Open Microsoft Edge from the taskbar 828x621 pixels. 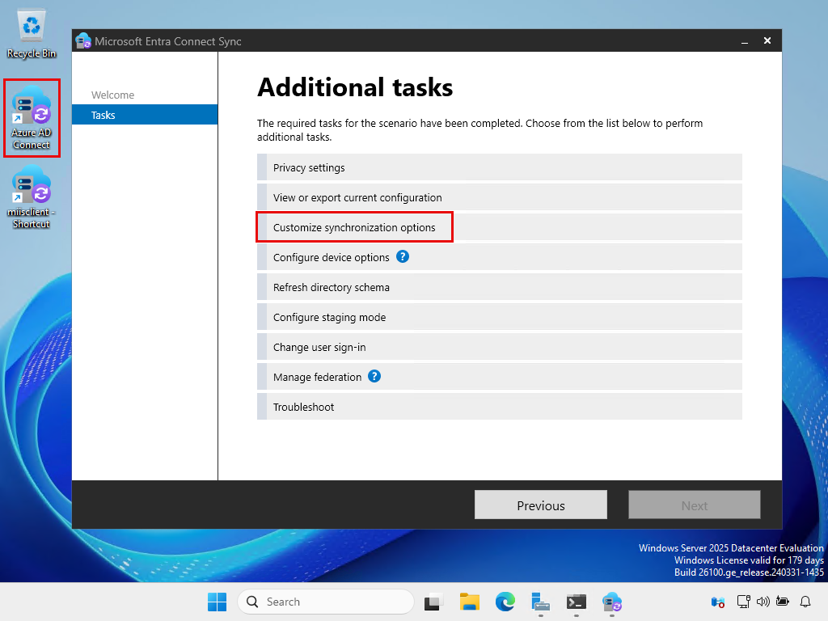click(x=505, y=602)
